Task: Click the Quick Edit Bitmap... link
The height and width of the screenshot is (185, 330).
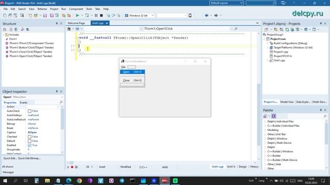Action: (29, 158)
